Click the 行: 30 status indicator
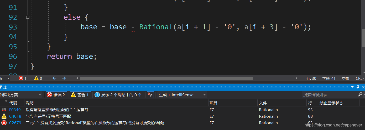The width and height of the screenshot is (365, 130). pos(311,78)
